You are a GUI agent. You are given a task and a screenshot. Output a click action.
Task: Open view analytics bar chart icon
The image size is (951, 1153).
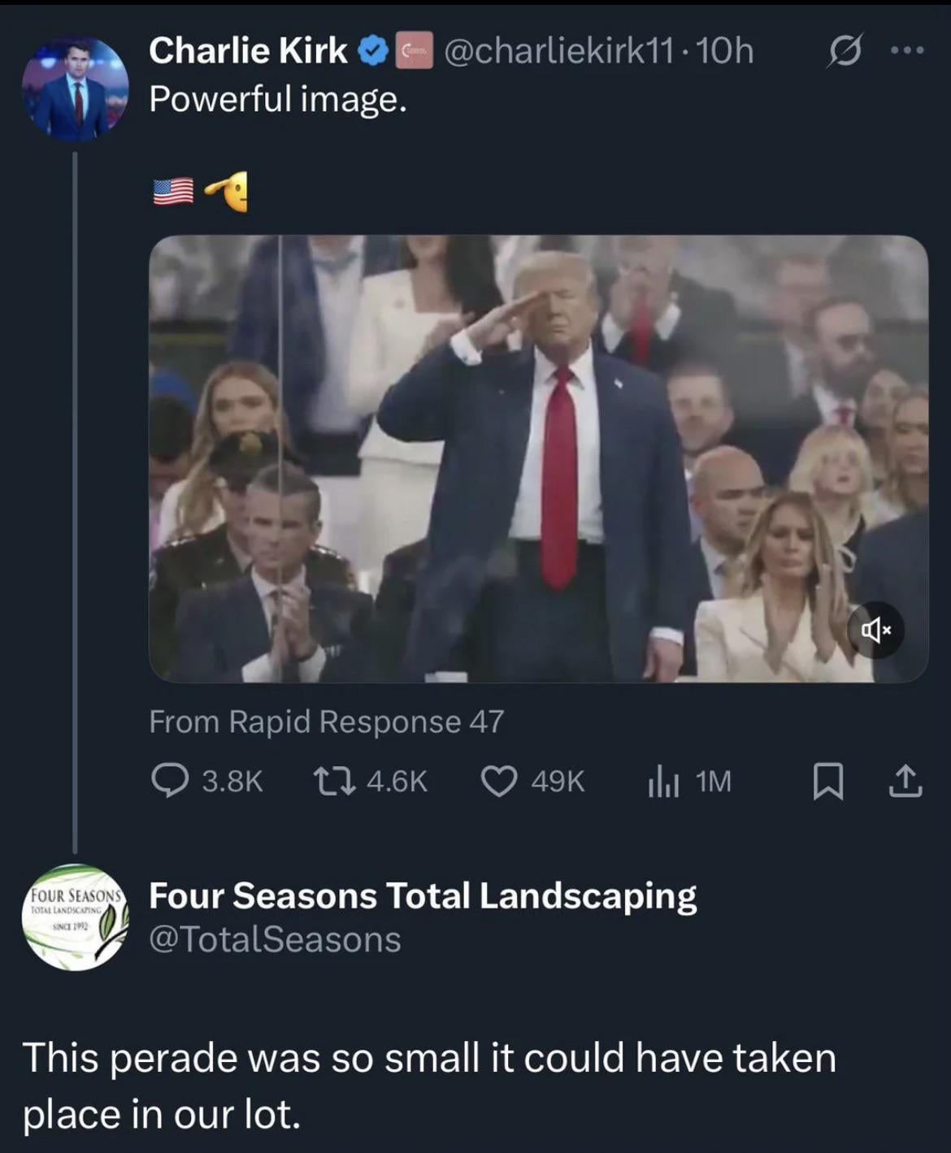pyautogui.click(x=663, y=782)
